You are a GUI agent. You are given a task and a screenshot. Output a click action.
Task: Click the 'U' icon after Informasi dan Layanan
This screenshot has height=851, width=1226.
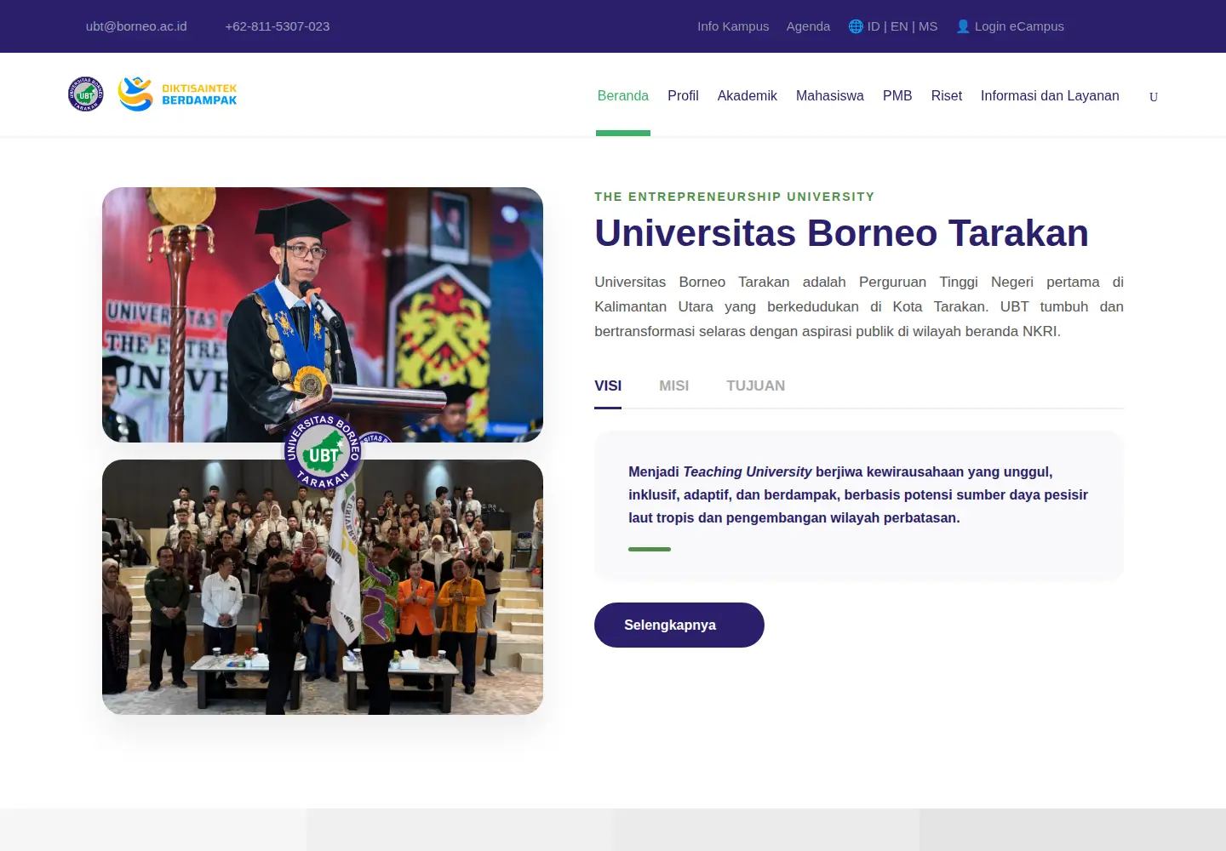[1154, 96]
